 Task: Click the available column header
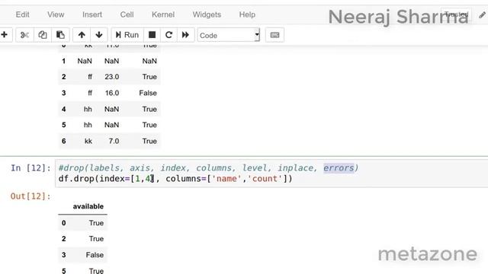(88, 206)
